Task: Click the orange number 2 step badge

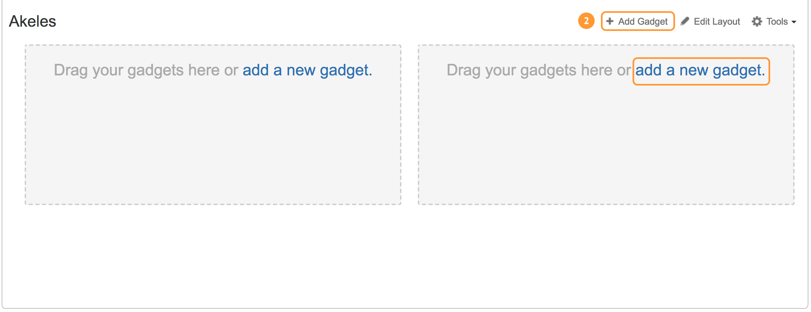Action: pyautogui.click(x=586, y=21)
